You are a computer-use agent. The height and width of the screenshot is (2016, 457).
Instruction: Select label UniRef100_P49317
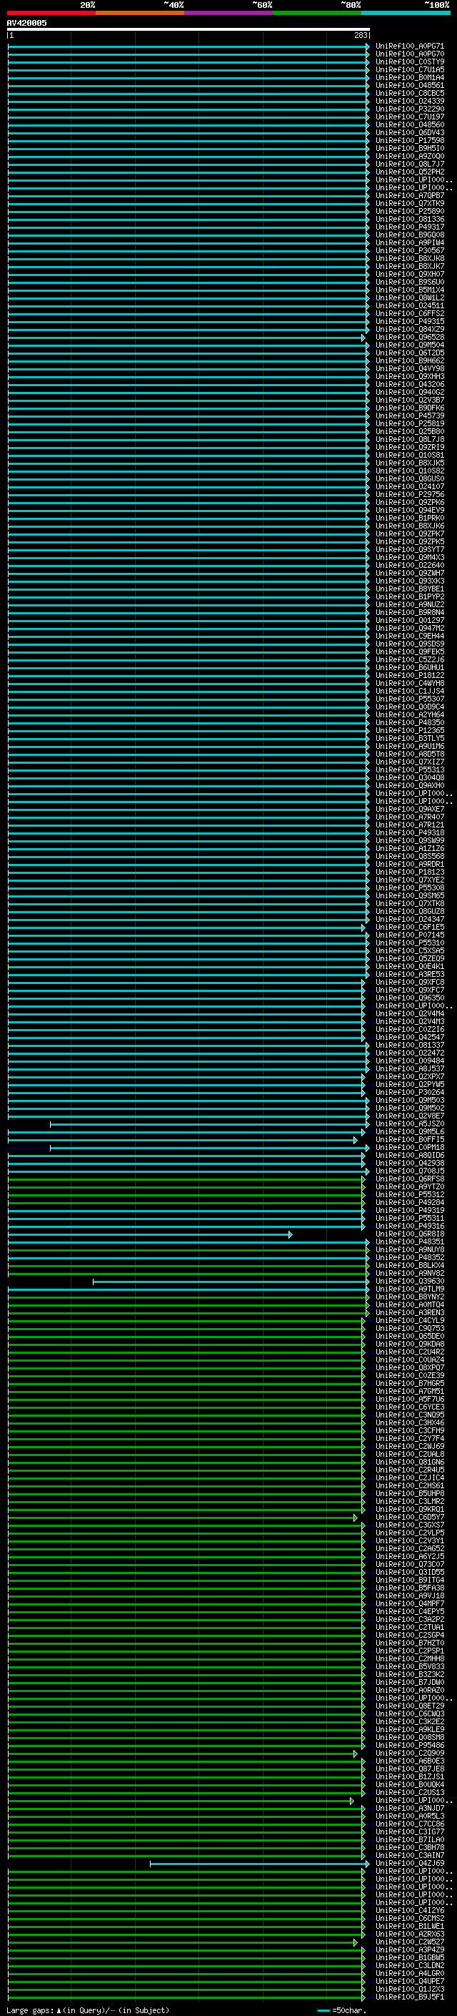tap(410, 227)
